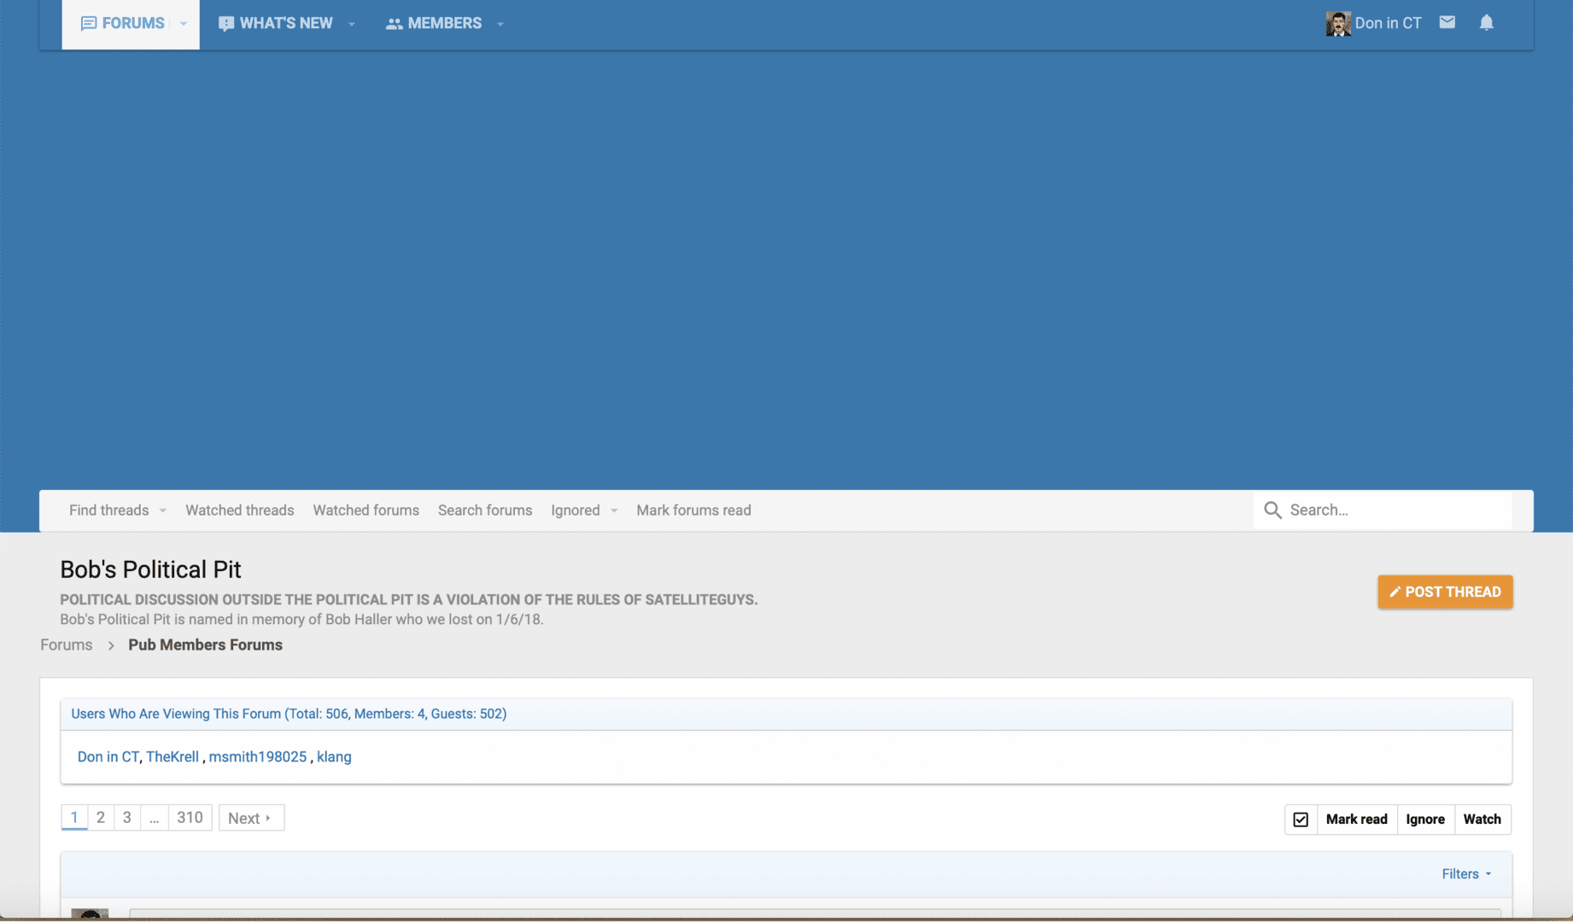The image size is (1573, 922).
Task: Open Search forums link
Action: tap(485, 510)
